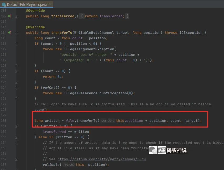
Task: Click the Java class file icon in tab
Action: [x=4, y=4]
